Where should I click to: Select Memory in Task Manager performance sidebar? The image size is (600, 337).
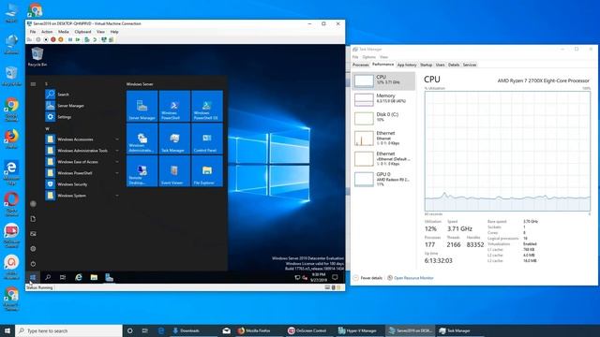[x=383, y=100]
